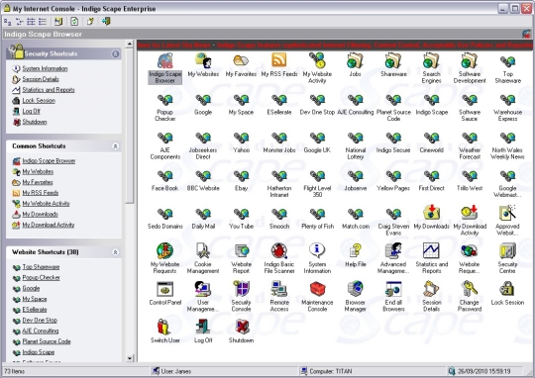Click the green-arrow exit toolbar icon
The height and width of the screenshot is (378, 535).
click(x=106, y=21)
